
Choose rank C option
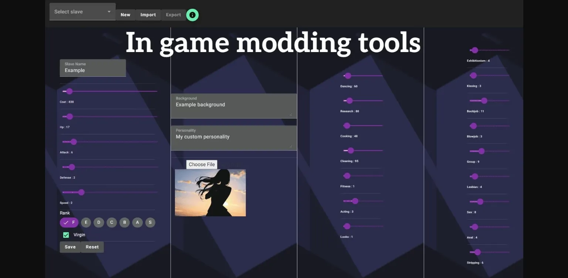pyautogui.click(x=112, y=223)
